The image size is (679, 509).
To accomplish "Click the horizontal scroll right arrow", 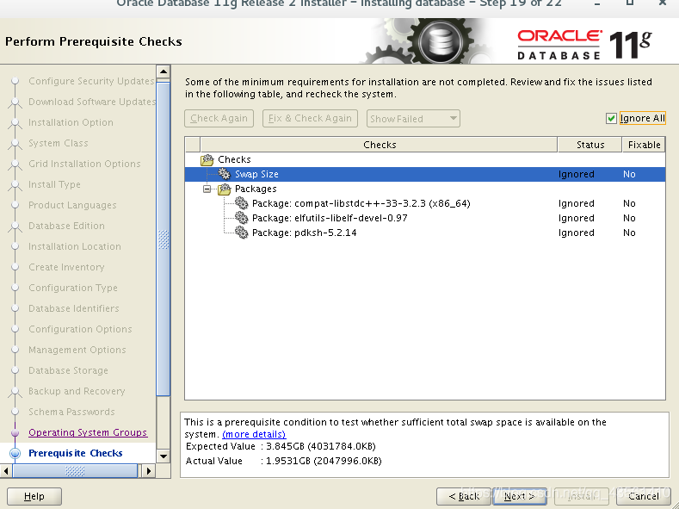I will (x=149, y=471).
